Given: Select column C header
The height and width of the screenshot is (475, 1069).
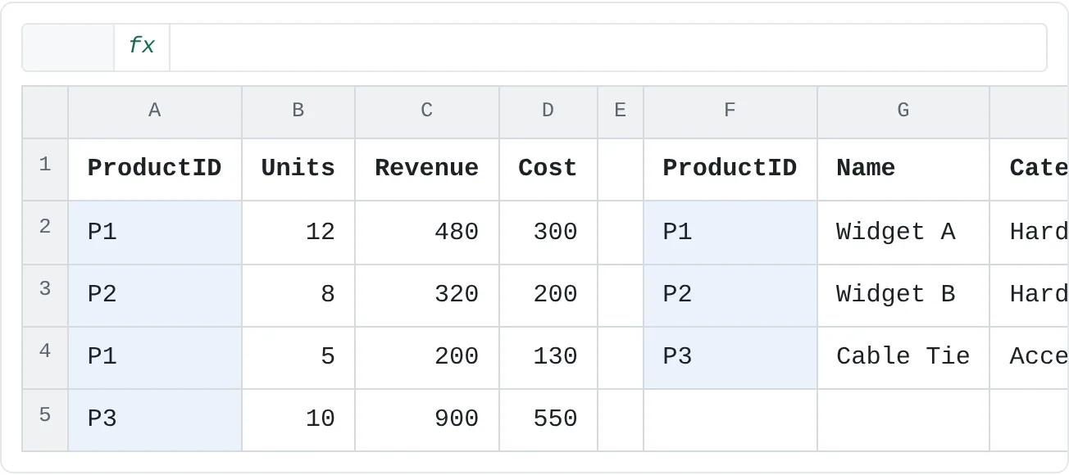Looking at the screenshot, I should [x=427, y=111].
